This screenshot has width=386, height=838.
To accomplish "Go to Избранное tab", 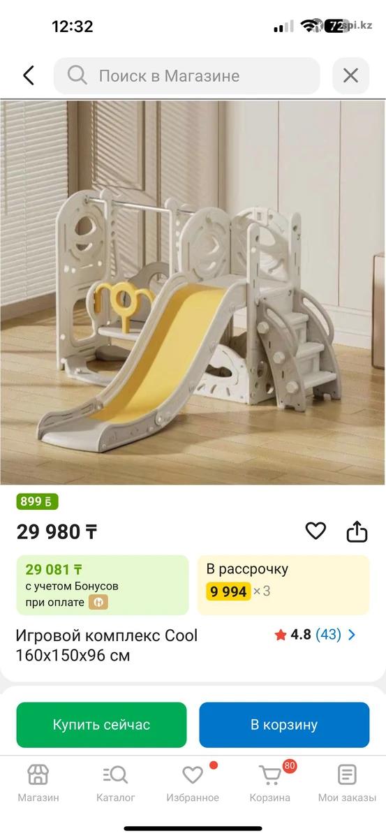I will [x=193, y=783].
